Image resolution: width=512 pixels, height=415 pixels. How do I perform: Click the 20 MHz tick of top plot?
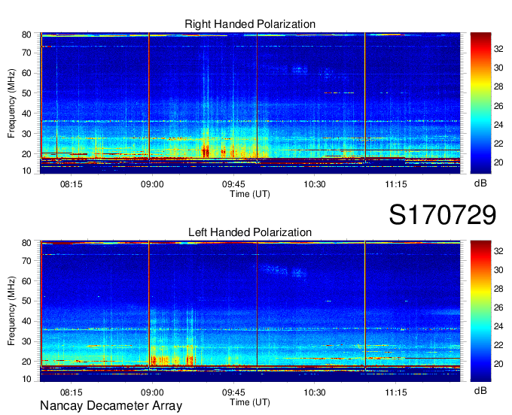pyautogui.click(x=26, y=154)
